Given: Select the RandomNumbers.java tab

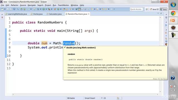Looking at the screenshot, I should pos(77,14).
